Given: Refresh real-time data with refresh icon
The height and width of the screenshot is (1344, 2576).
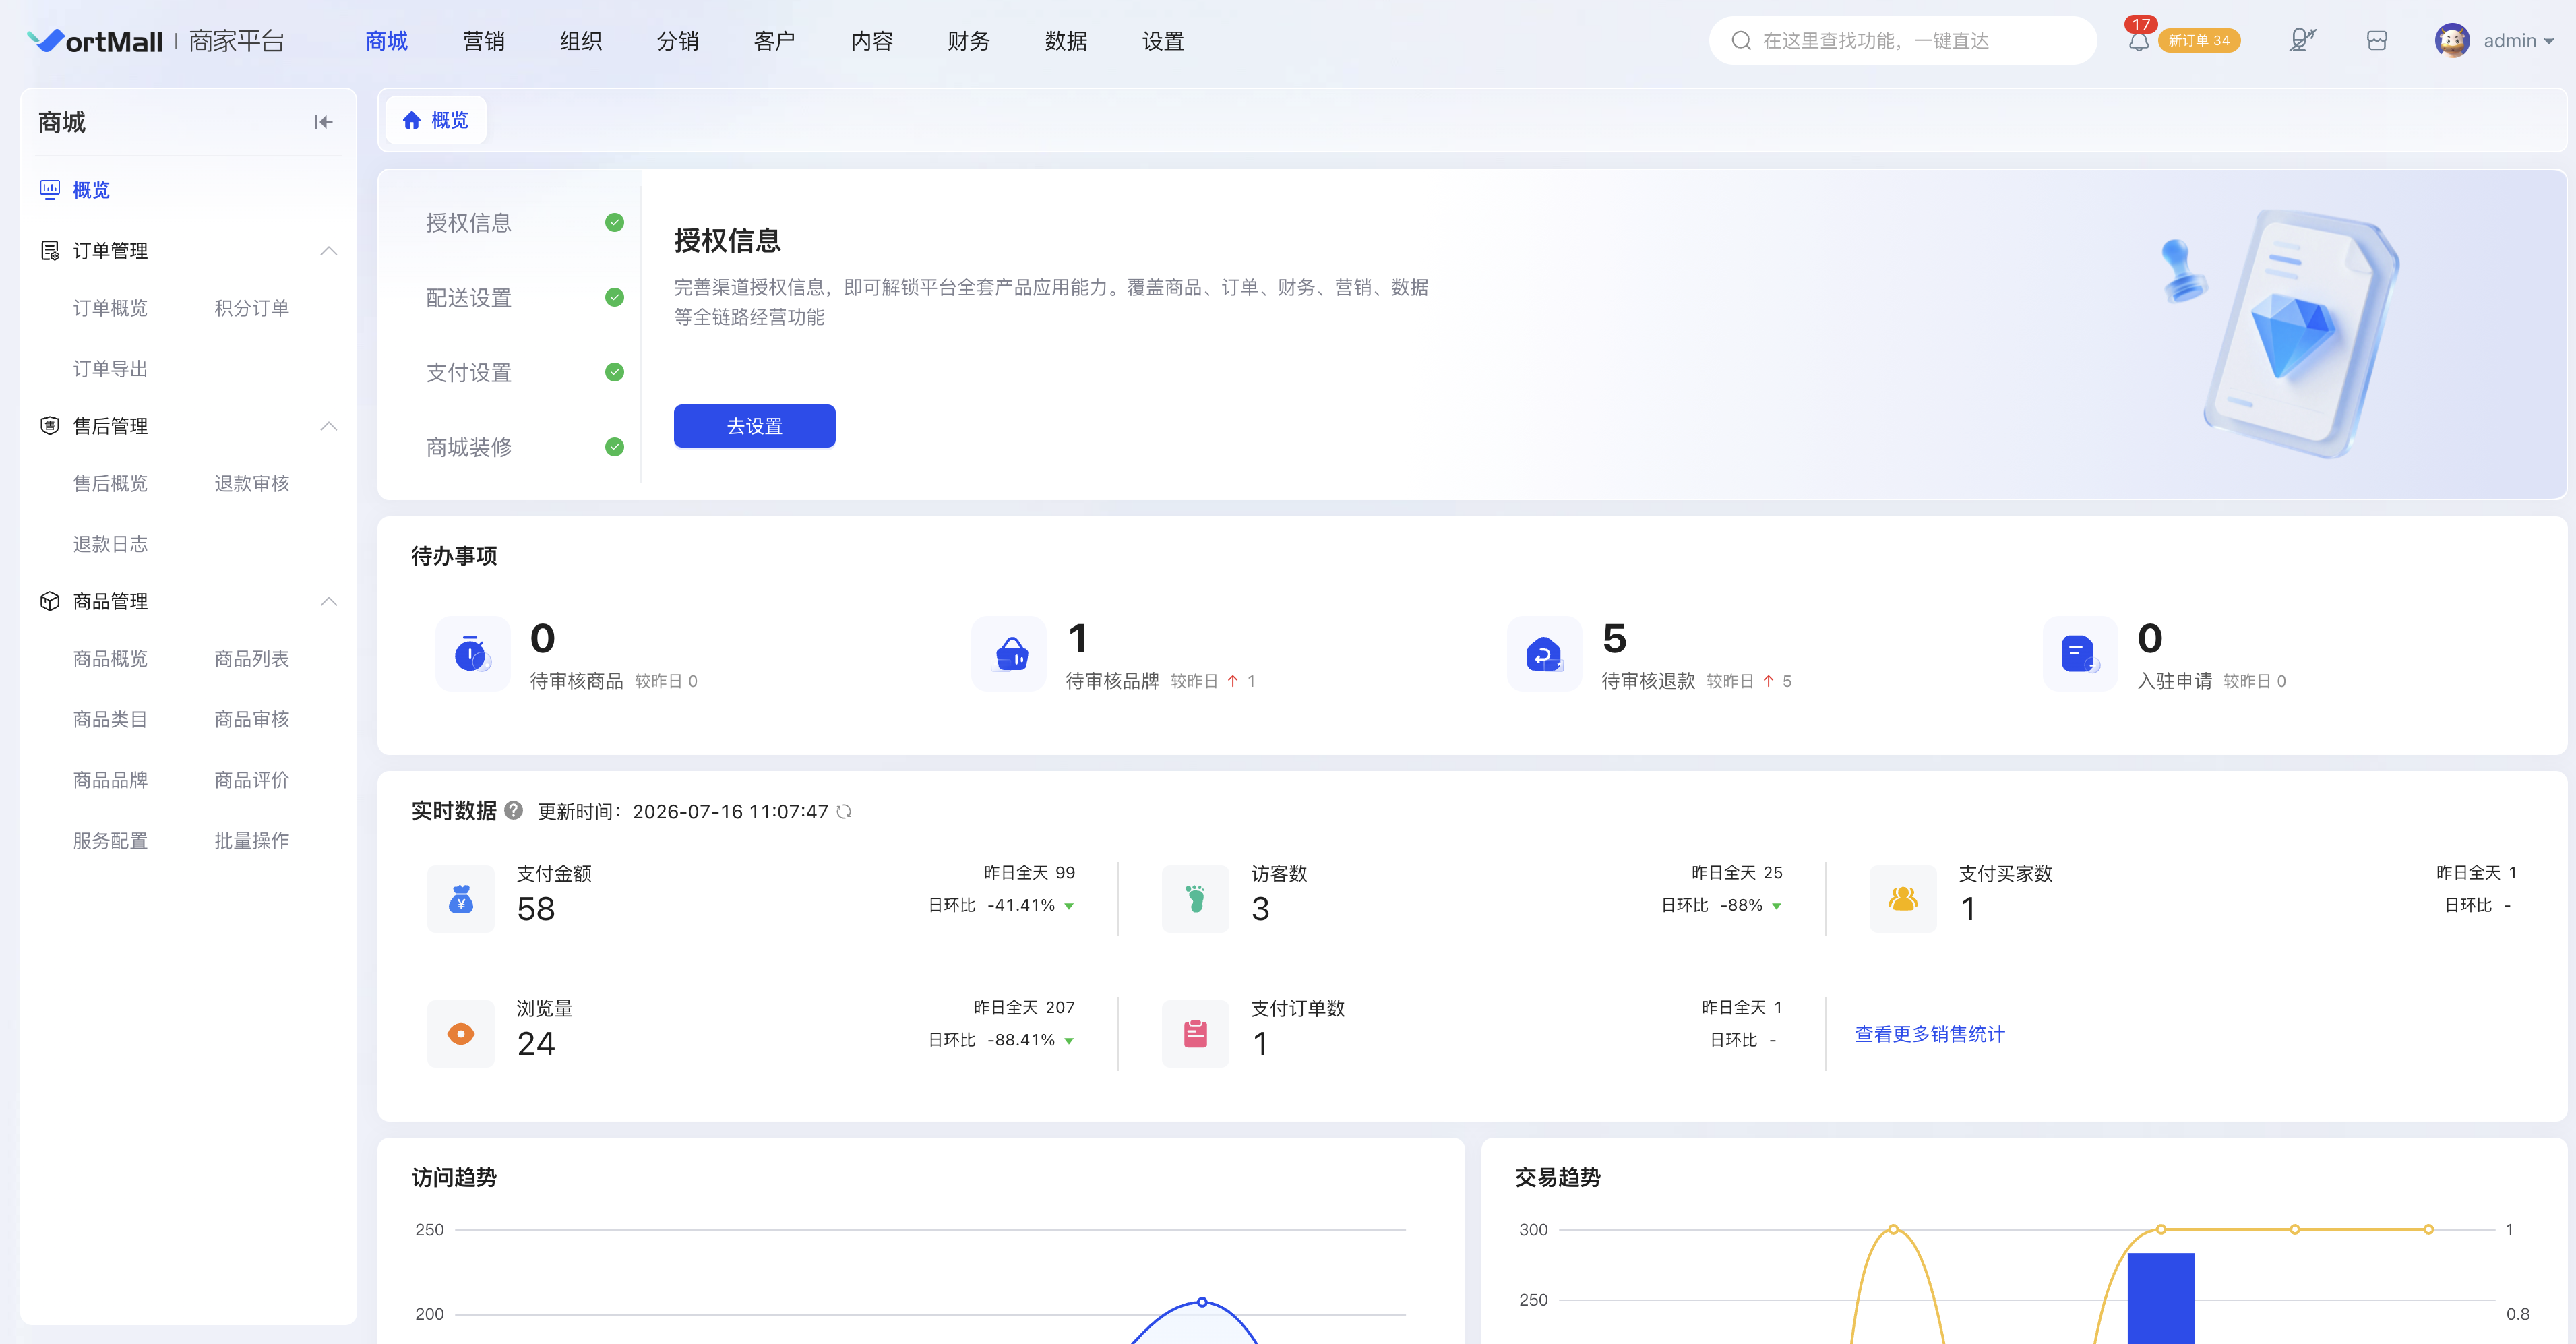Looking at the screenshot, I should point(844,811).
